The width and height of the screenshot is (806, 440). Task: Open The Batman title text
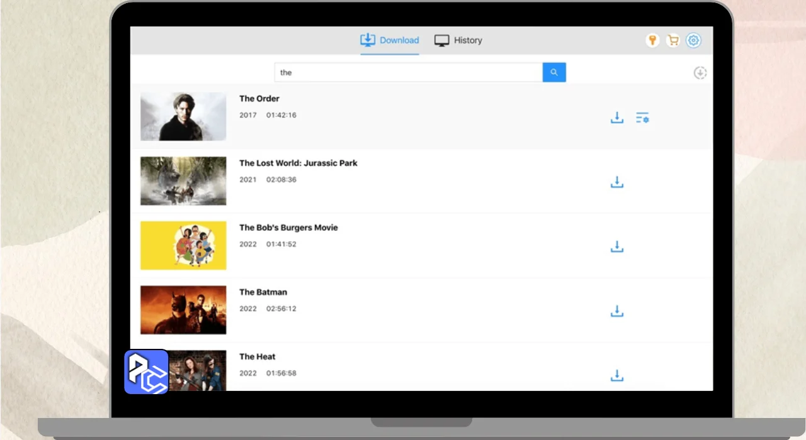click(263, 292)
